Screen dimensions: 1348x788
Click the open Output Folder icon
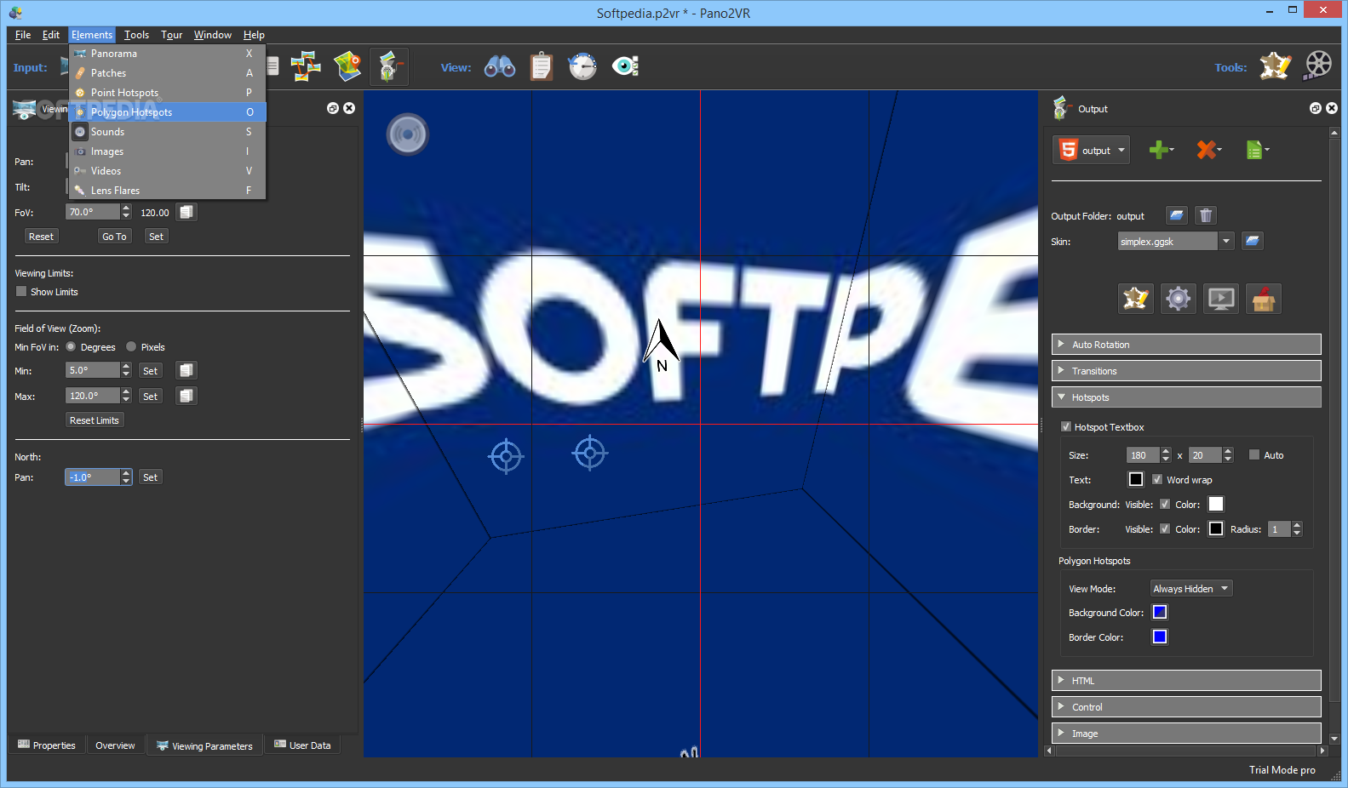(x=1176, y=215)
